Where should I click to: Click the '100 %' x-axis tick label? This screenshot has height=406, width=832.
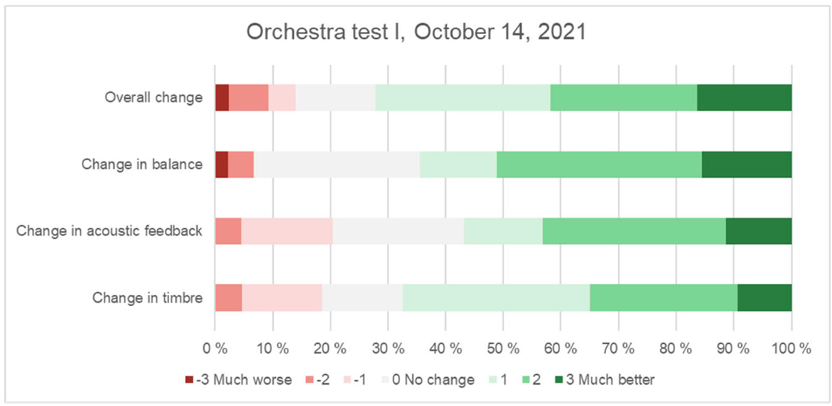[791, 348]
